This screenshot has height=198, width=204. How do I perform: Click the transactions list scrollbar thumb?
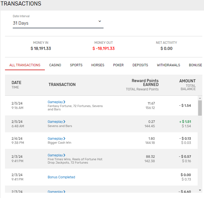pos(200,108)
